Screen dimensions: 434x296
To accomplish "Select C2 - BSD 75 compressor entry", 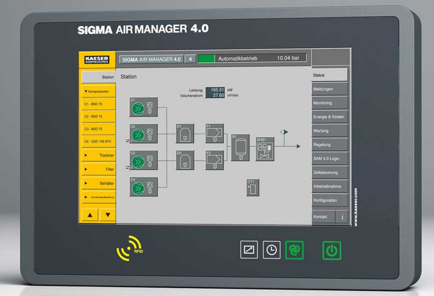I will coord(98,116).
